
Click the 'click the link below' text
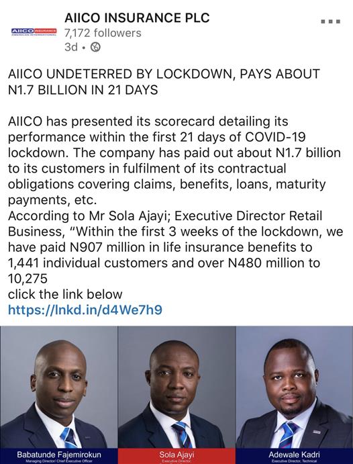point(65,294)
